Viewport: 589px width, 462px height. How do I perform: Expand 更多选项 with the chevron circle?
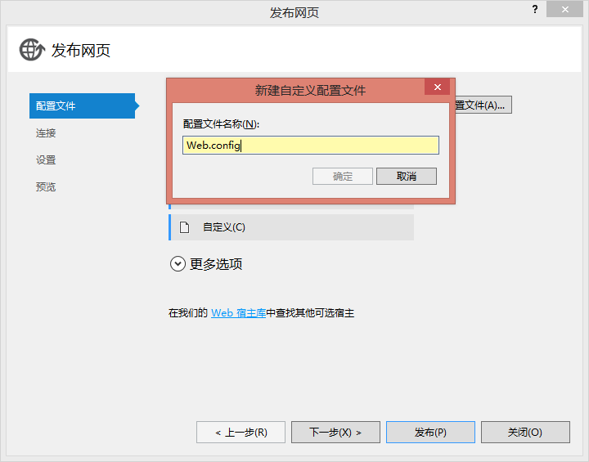click(178, 264)
